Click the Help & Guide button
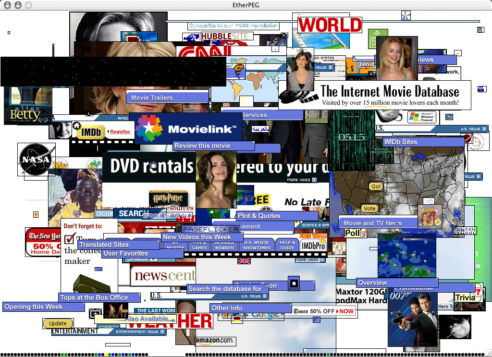This screenshot has width=492, height=357. pyautogui.click(x=287, y=245)
